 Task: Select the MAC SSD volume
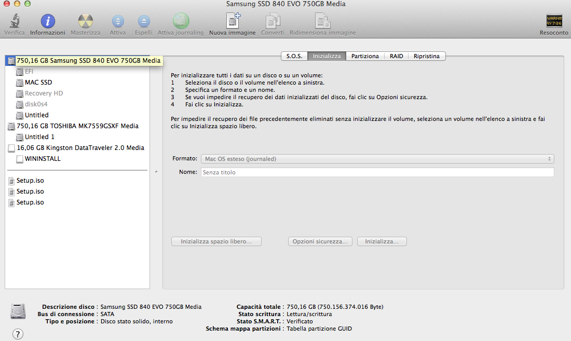tap(38, 83)
